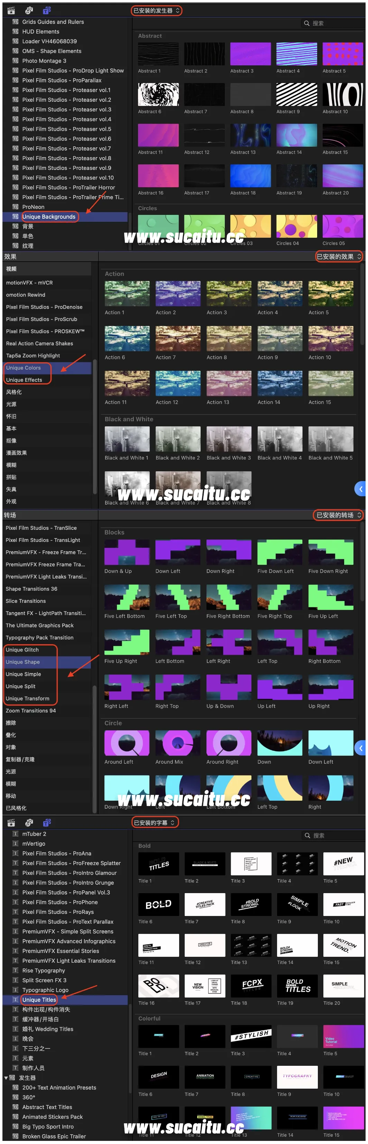368x1144 pixels.
Task: Click the generator icon beside 360°
Action: 16,1097
